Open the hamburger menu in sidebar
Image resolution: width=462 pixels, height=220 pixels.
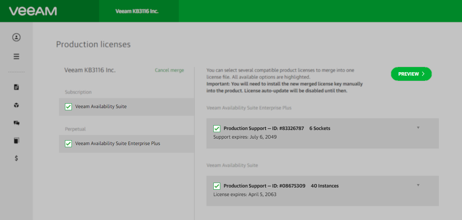pos(16,56)
